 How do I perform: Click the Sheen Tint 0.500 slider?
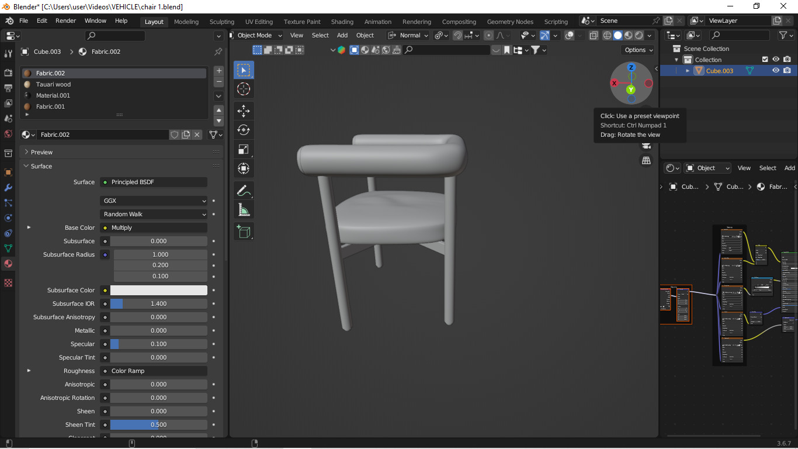pos(159,424)
